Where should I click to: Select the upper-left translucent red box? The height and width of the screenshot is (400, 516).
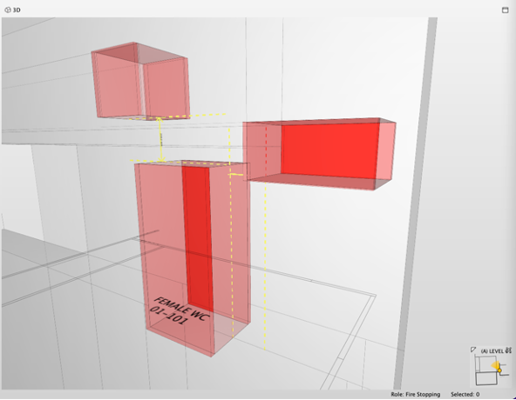(141, 81)
